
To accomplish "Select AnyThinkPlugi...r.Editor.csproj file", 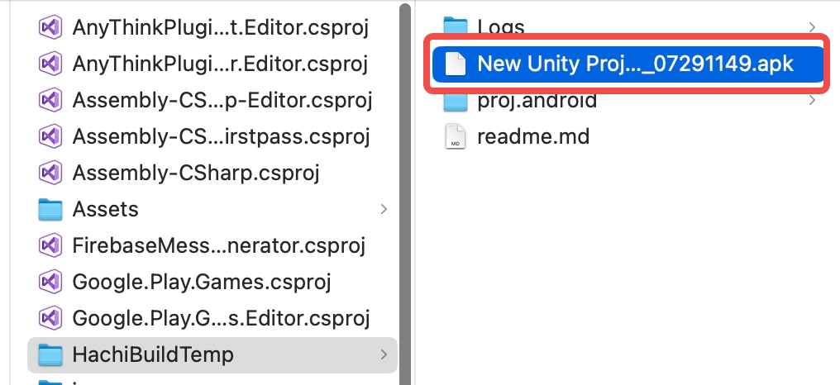I will click(212, 64).
